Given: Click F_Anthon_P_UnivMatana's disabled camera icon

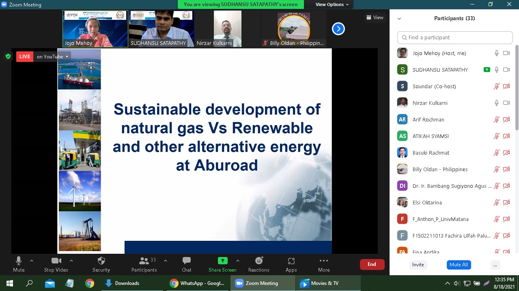Looking at the screenshot, I should pyautogui.click(x=506, y=219).
